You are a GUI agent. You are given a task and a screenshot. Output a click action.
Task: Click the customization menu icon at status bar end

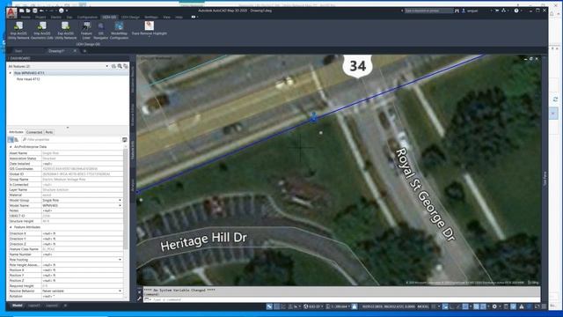pyautogui.click(x=544, y=306)
